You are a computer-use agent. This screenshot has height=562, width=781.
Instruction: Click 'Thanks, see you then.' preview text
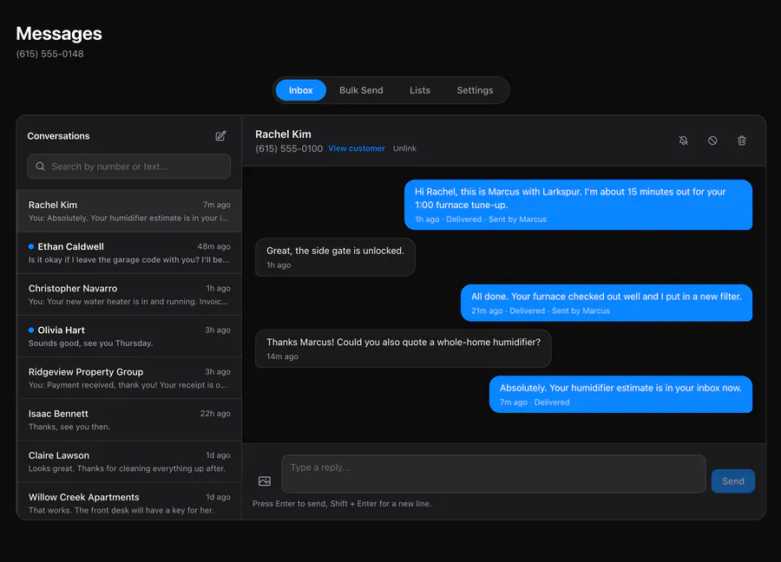click(69, 427)
